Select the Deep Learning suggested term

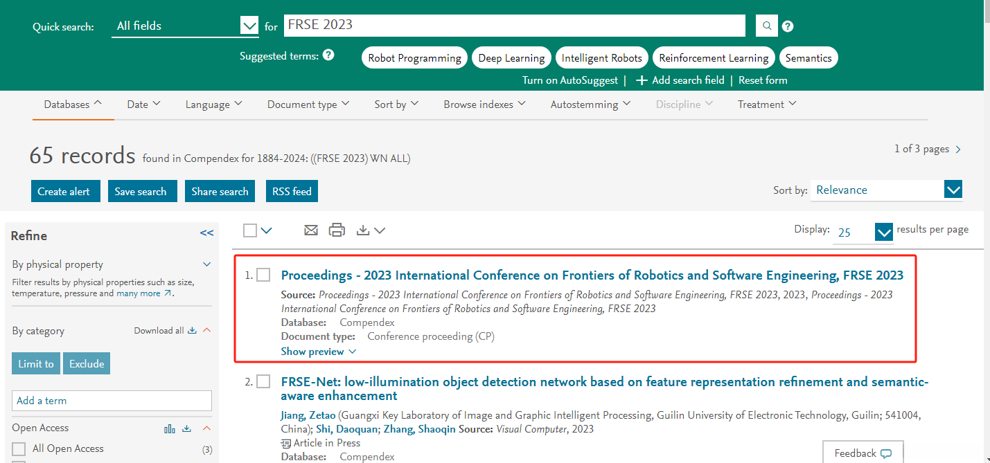point(511,58)
